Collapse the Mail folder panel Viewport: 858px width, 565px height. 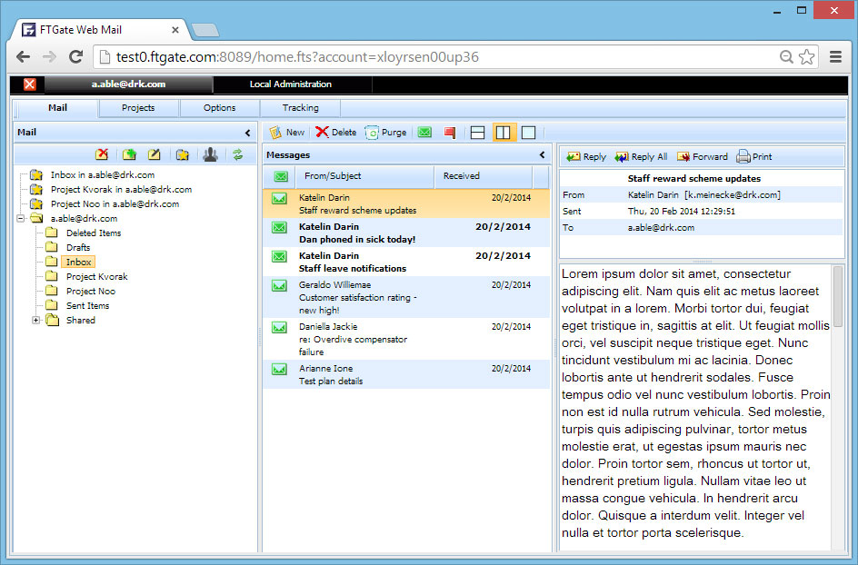[248, 133]
